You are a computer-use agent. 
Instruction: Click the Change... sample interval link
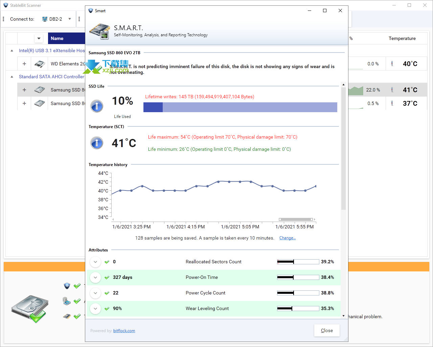tap(287, 238)
